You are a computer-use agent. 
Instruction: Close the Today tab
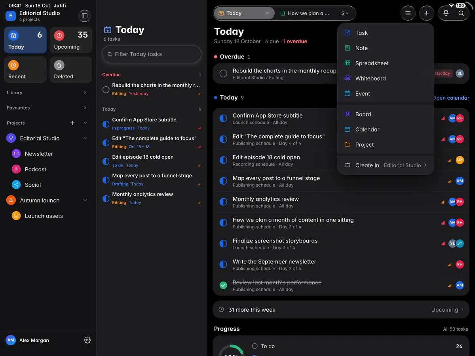(267, 13)
